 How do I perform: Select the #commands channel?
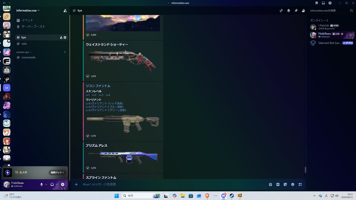[x=41, y=57]
